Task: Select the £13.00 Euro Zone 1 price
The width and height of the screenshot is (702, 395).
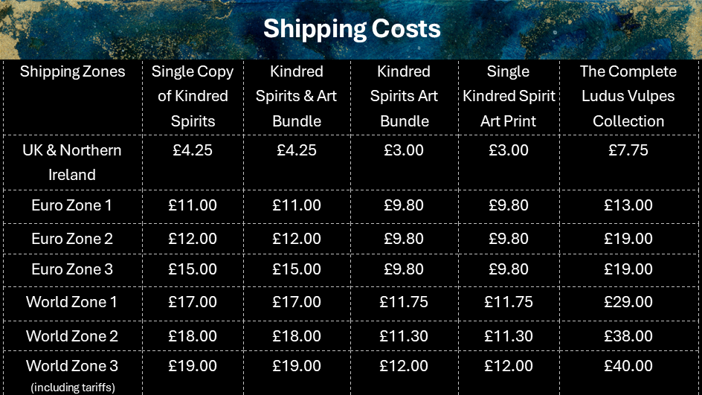Action: [x=628, y=205]
